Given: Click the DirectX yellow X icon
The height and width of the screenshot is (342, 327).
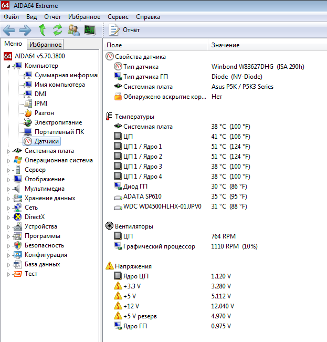Looking at the screenshot, I should point(18,217).
